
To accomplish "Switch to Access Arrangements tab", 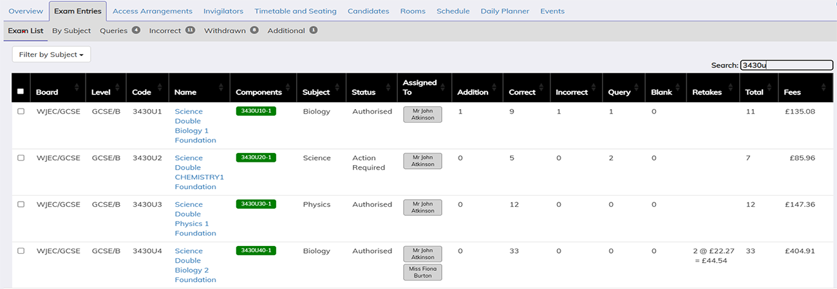I will [153, 11].
